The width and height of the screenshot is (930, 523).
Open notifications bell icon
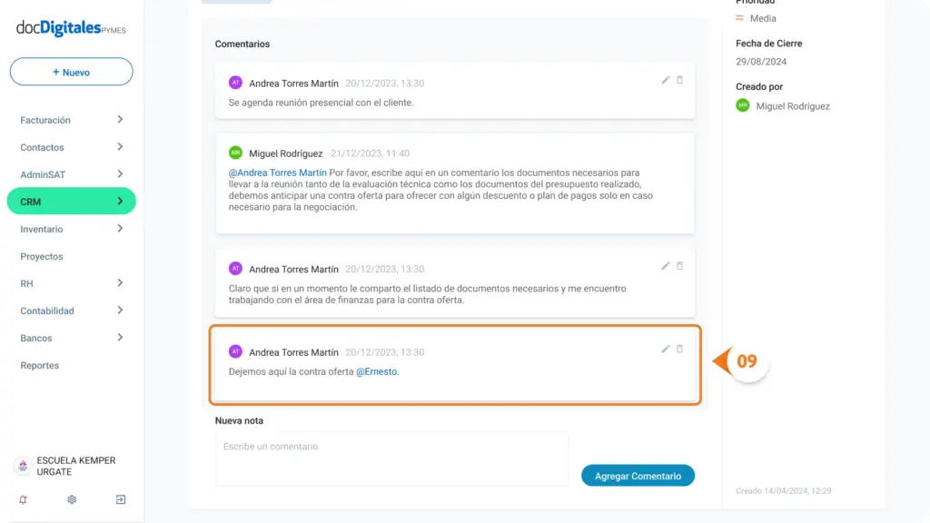[x=23, y=500]
